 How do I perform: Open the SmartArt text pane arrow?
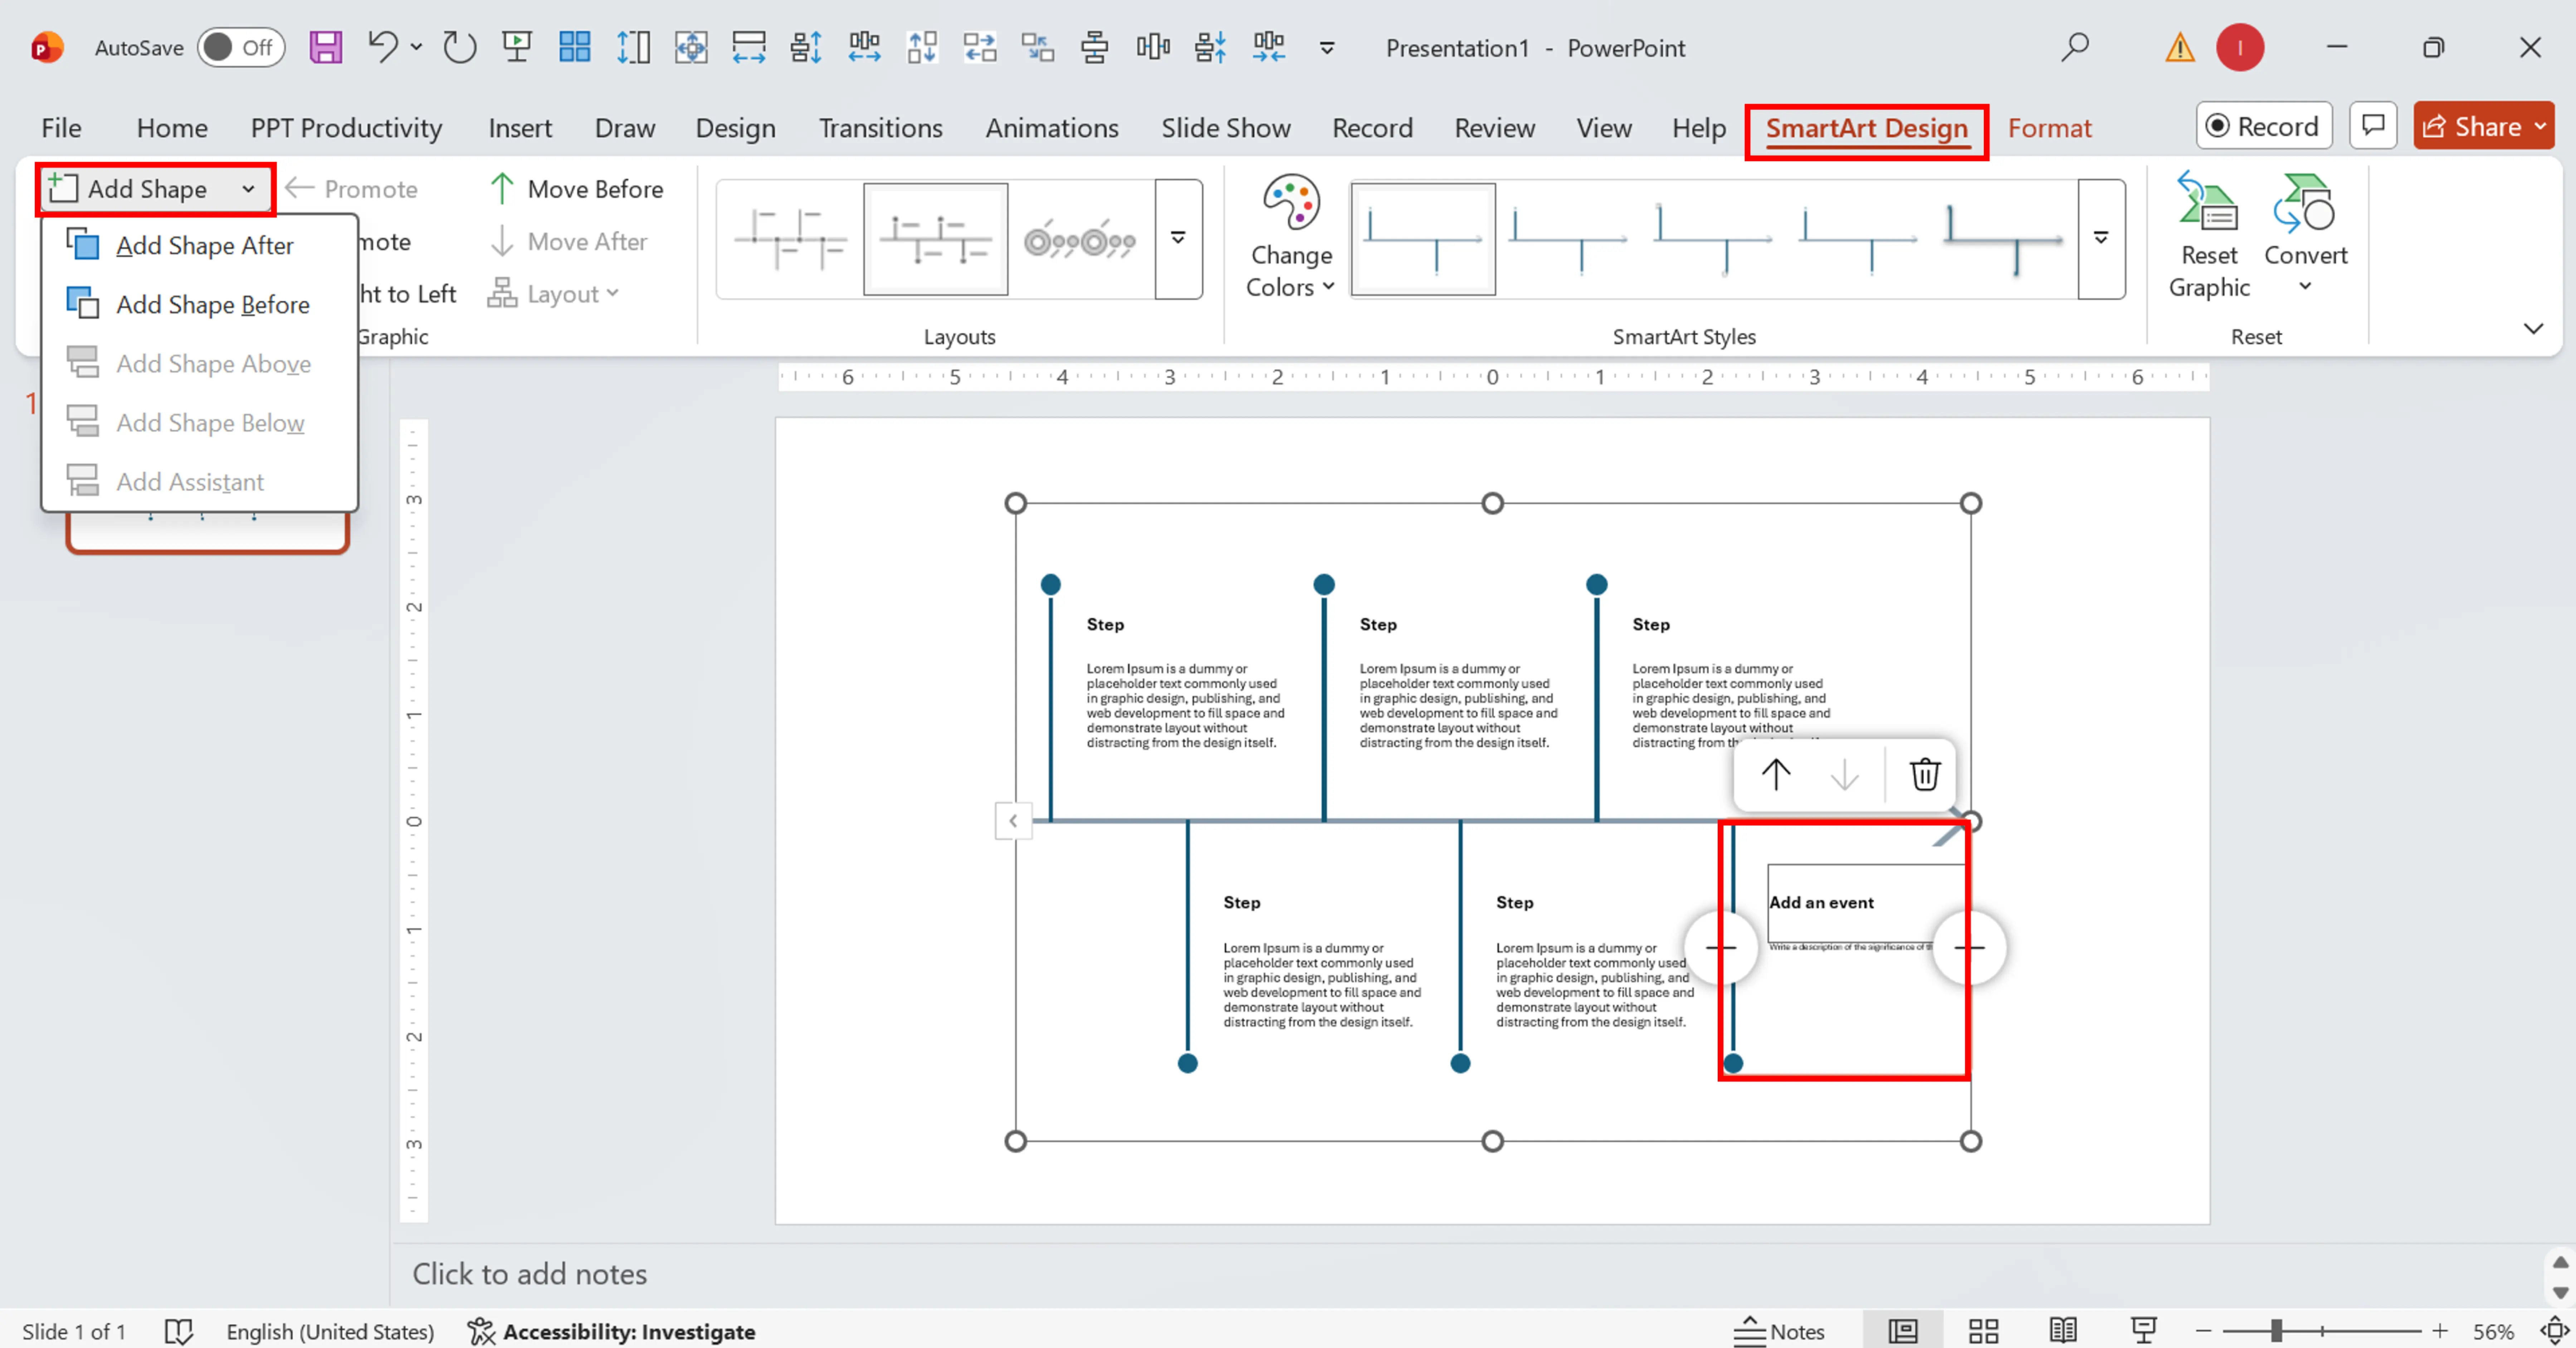pyautogui.click(x=1013, y=821)
